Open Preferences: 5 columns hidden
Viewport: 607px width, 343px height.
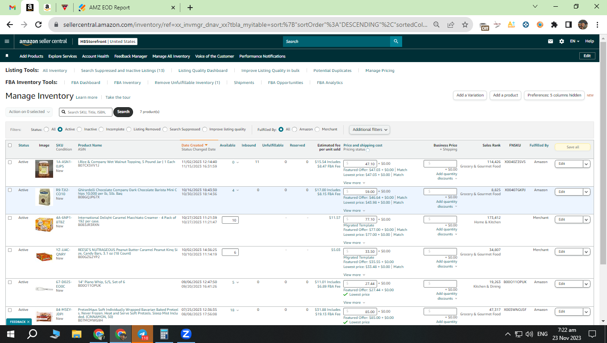tap(554, 95)
